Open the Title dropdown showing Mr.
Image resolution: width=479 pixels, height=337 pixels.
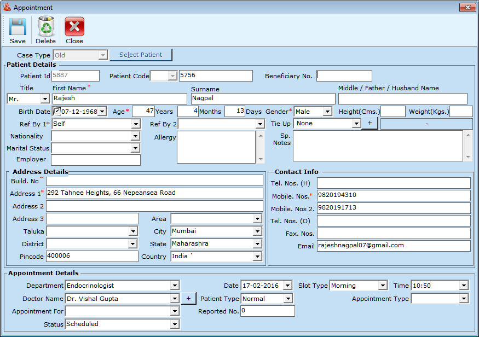click(x=45, y=99)
